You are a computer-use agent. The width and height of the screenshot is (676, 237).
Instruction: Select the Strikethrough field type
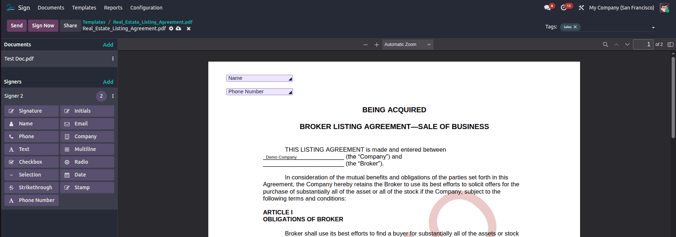(x=31, y=187)
